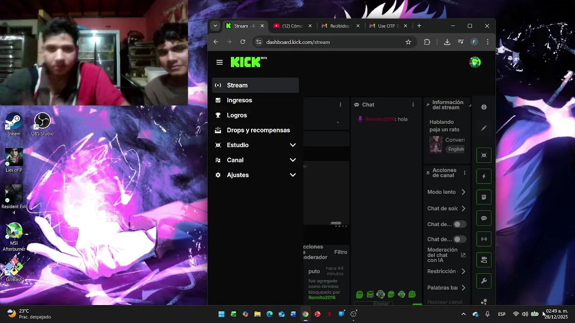
Task: Select Drops y recompensas sidebar item
Action: (255, 130)
